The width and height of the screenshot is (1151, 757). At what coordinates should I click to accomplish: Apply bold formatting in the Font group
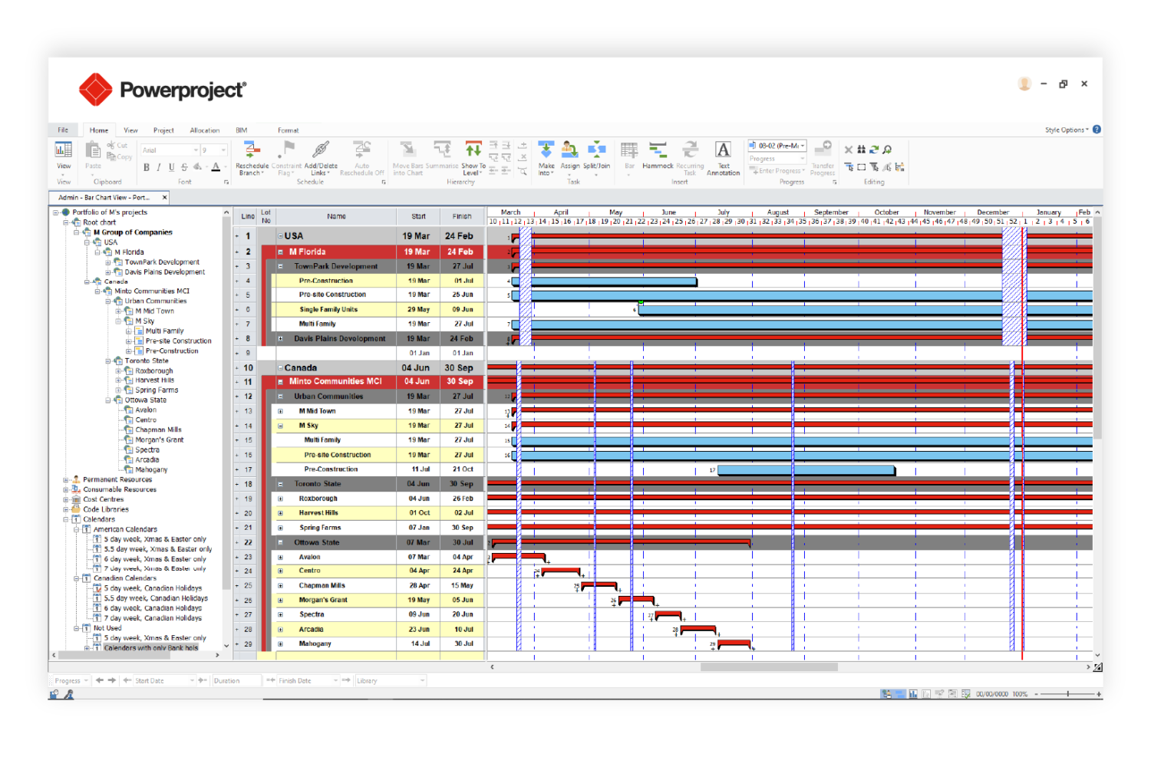coord(146,167)
